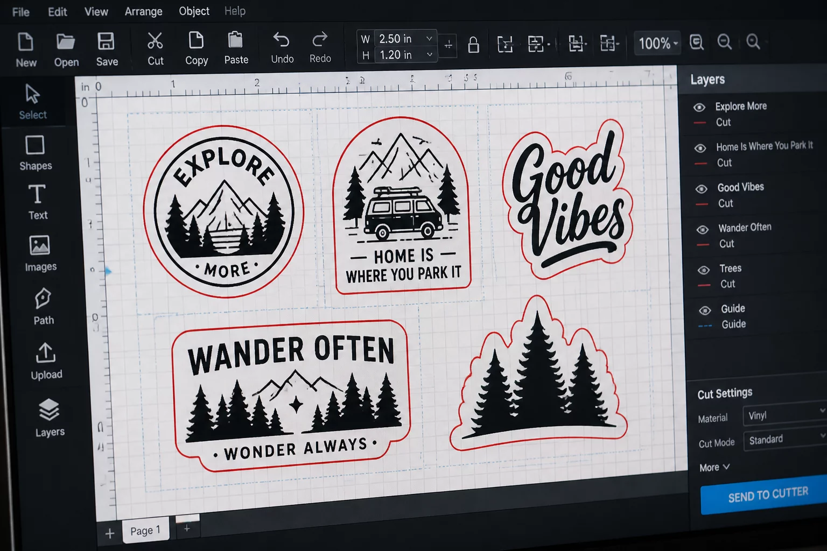The width and height of the screenshot is (827, 551).
Task: Expand More cut settings
Action: [x=714, y=467]
